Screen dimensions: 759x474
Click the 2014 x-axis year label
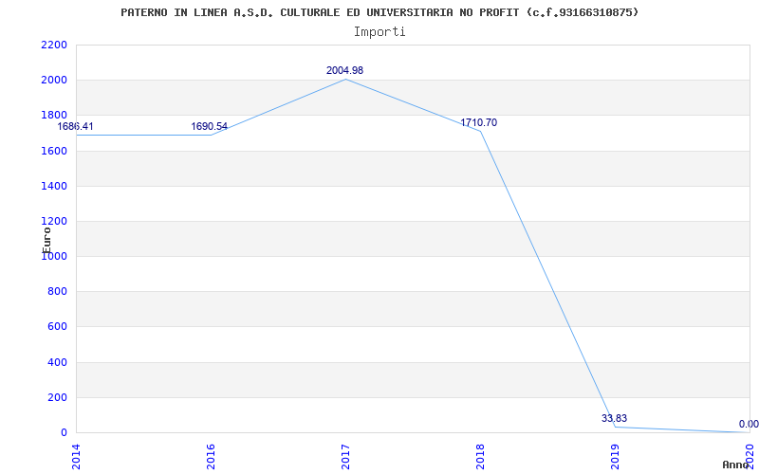[x=77, y=456]
